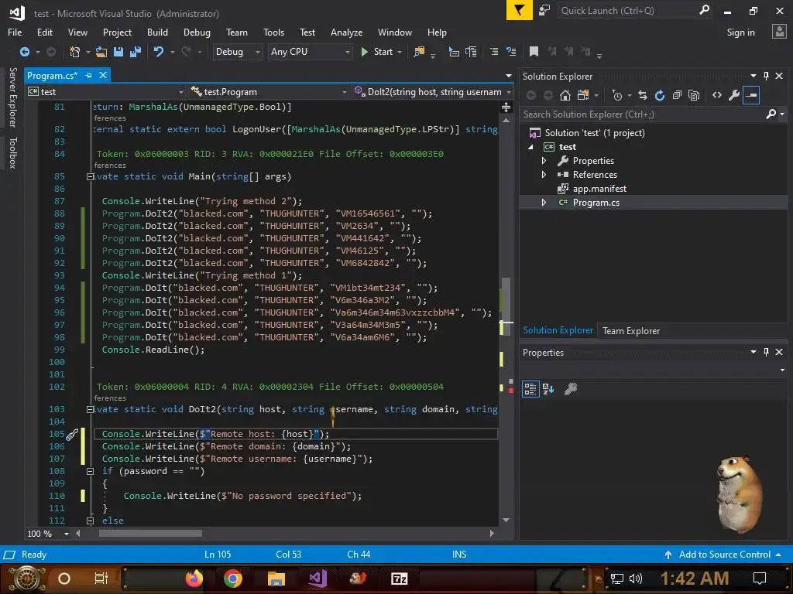This screenshot has height=594, width=793.
Task: Toggle a bookmark with the Bookmark icon
Action: pos(534,52)
